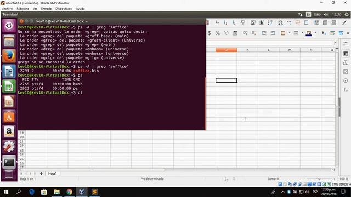Open LibreOffice Impress launcher icon
351x197 pixels.
pos(9,102)
